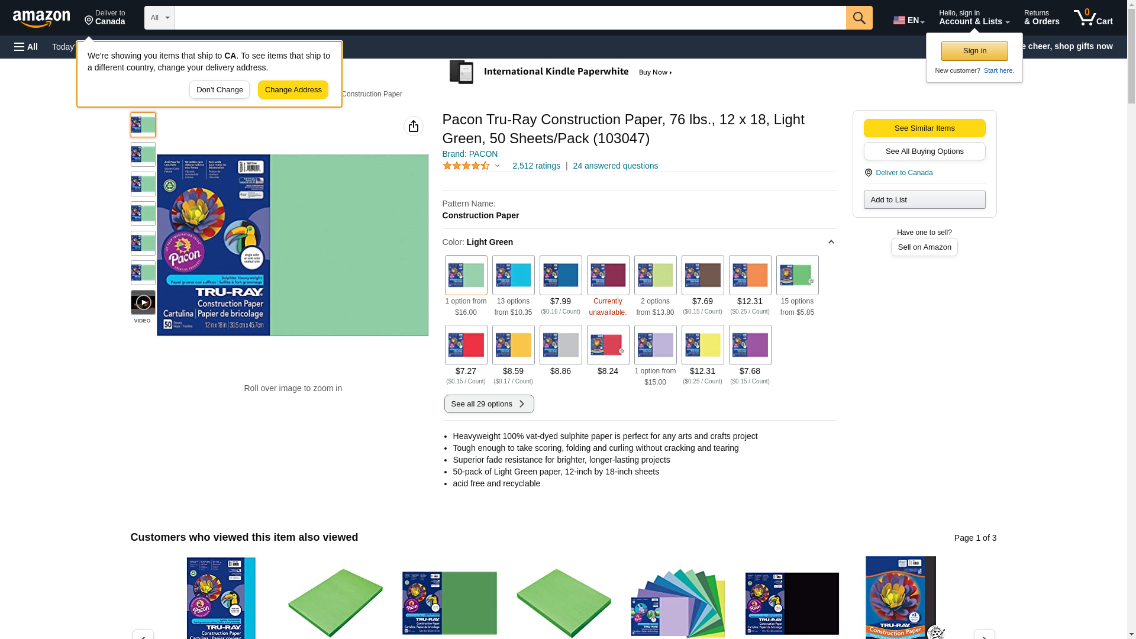Image resolution: width=1136 pixels, height=639 pixels.
Task: Click the See Similar Items button
Action: click(x=924, y=128)
